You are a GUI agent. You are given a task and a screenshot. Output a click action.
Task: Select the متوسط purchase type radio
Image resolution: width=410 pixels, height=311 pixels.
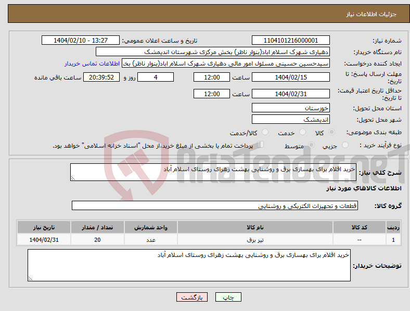(312, 145)
